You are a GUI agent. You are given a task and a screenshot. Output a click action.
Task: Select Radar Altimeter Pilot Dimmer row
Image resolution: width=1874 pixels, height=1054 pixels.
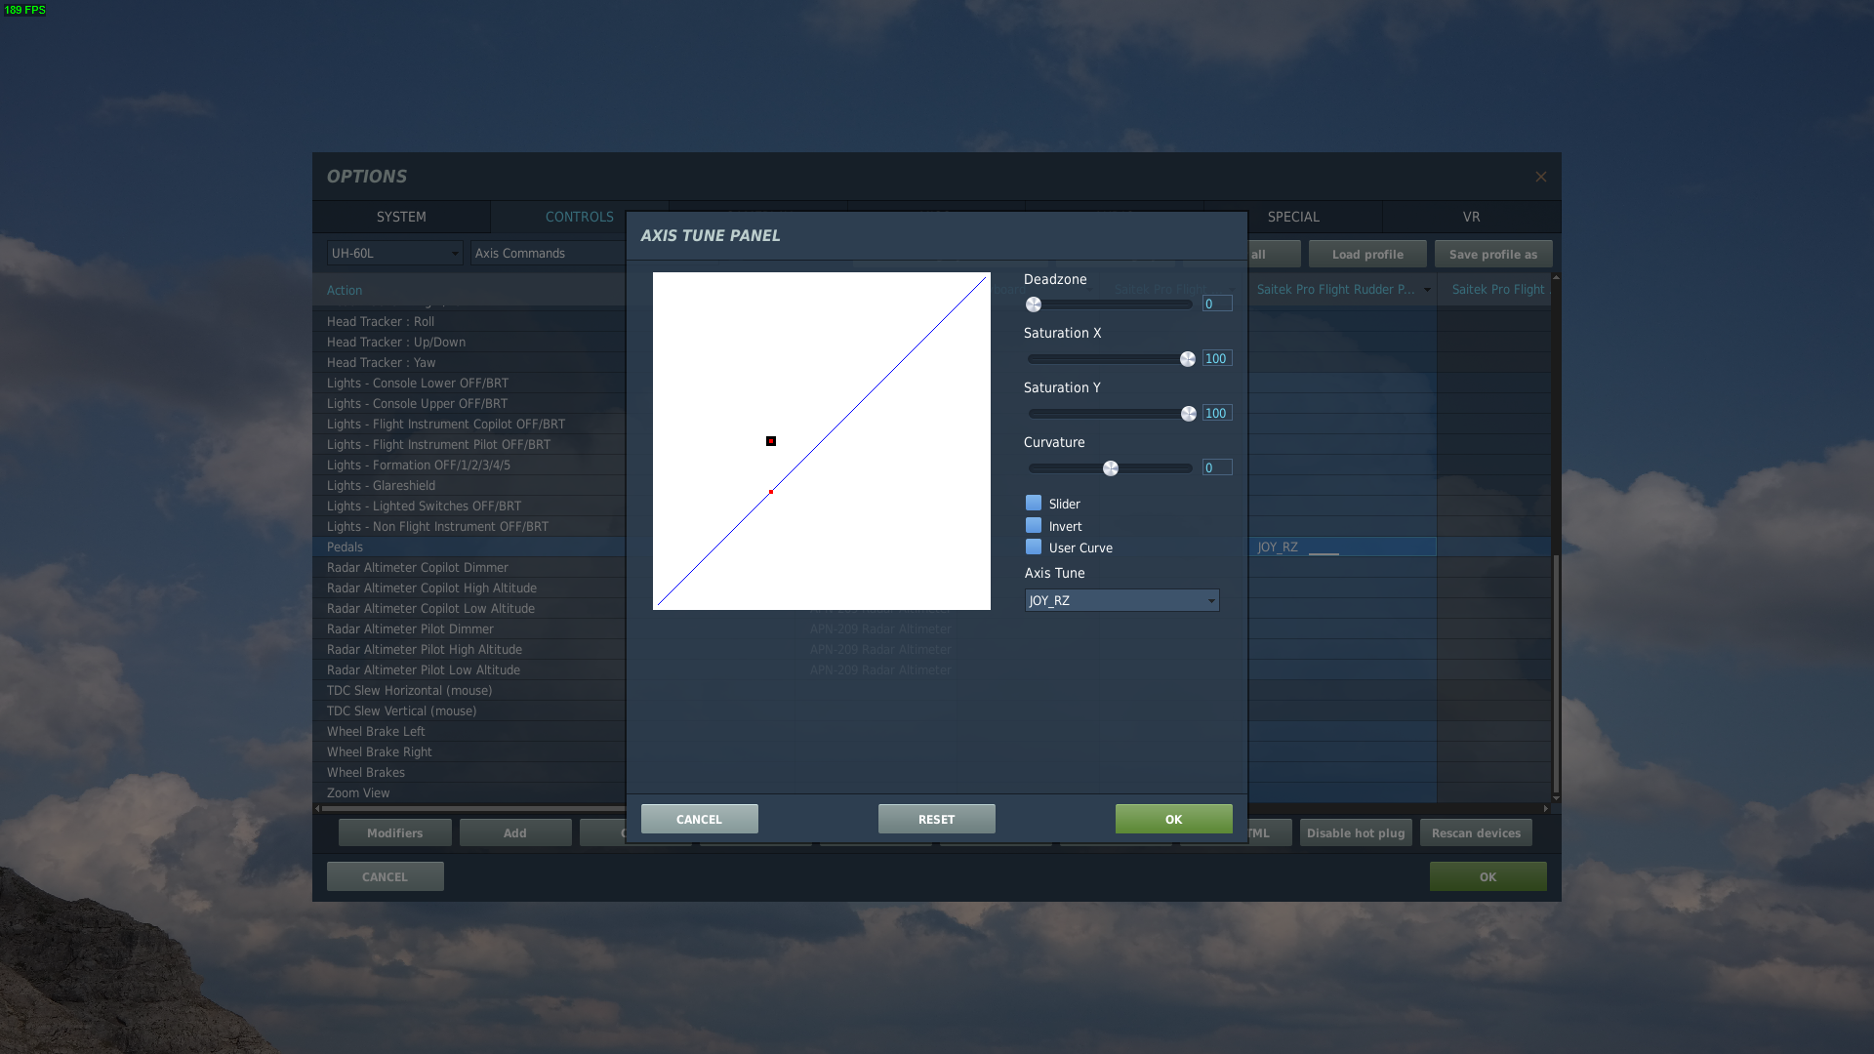(x=468, y=628)
